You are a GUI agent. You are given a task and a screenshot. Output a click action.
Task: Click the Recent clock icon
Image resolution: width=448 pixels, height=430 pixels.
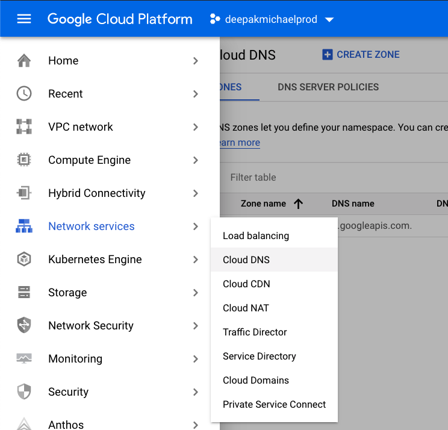tap(24, 94)
